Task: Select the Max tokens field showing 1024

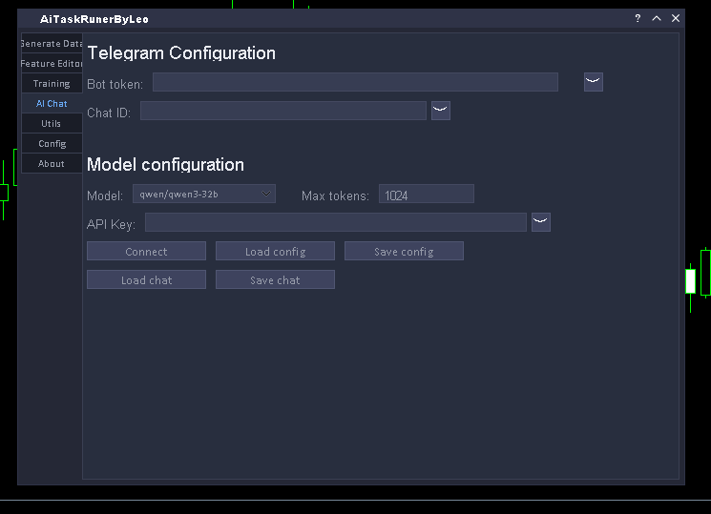Action: (426, 195)
